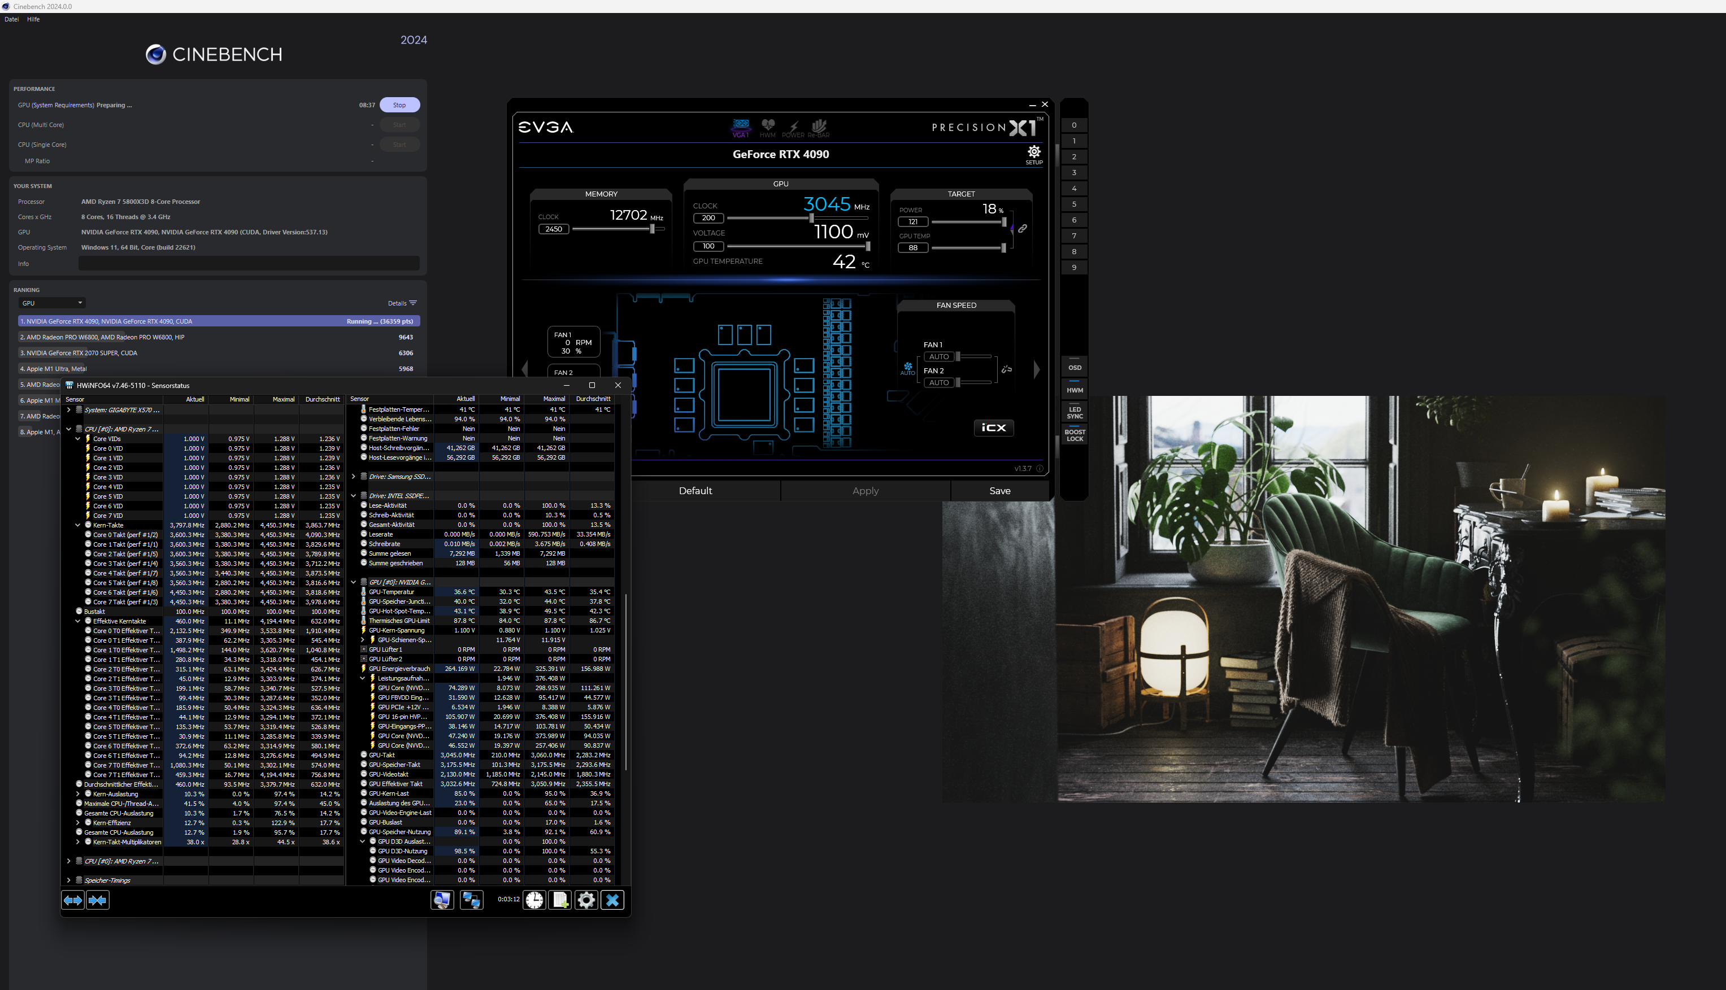Collapse the Kern-Takte tree node
Screen dimensions: 1726x990
pos(77,525)
